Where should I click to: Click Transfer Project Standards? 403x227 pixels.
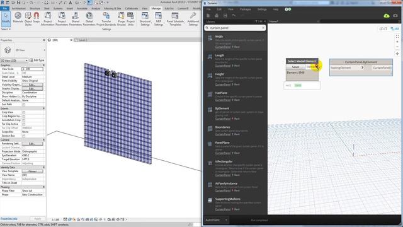pyautogui.click(x=106, y=18)
